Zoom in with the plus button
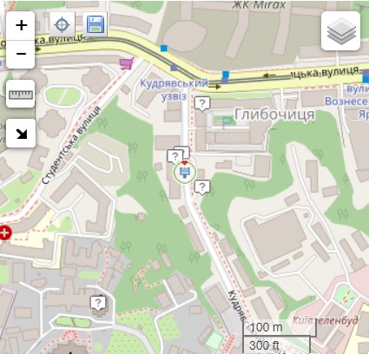Screen dimensions: 369x354 21,26
